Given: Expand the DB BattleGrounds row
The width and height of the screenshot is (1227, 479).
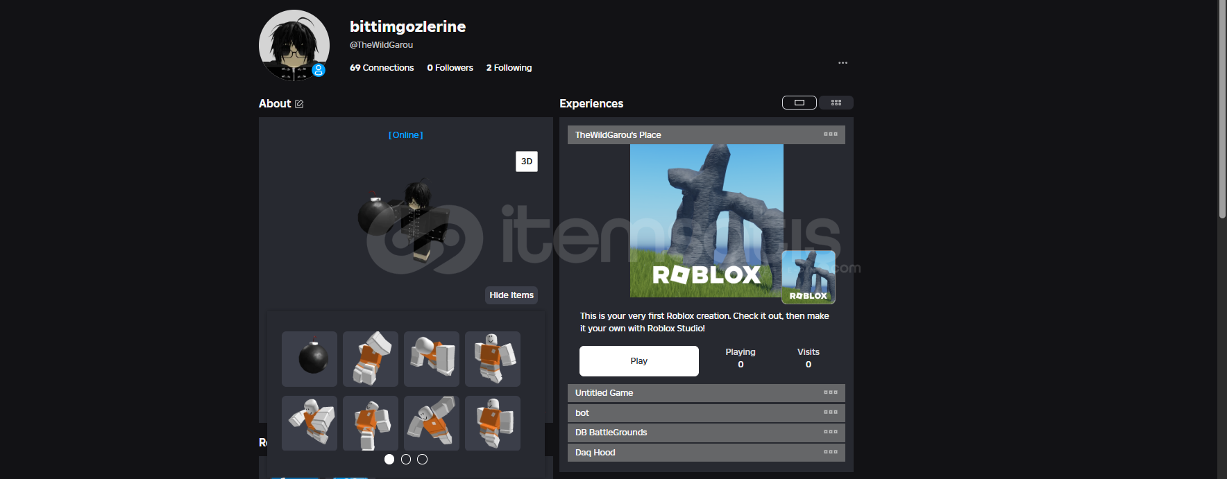Looking at the screenshot, I should (x=706, y=433).
